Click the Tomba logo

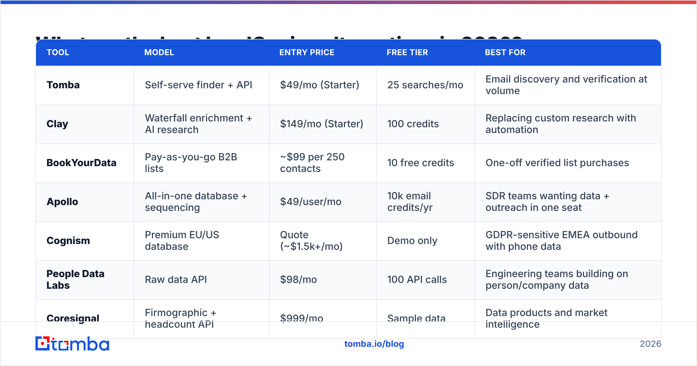click(x=72, y=344)
